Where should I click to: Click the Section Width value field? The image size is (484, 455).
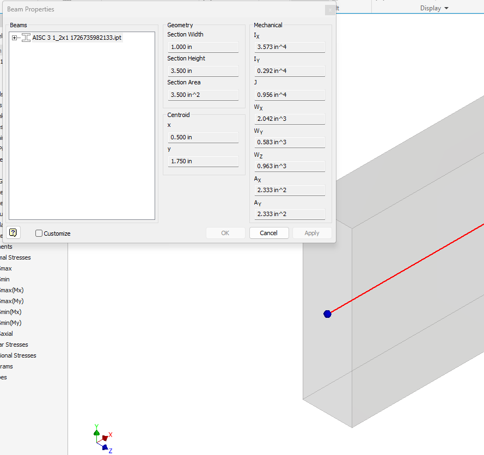click(x=203, y=47)
